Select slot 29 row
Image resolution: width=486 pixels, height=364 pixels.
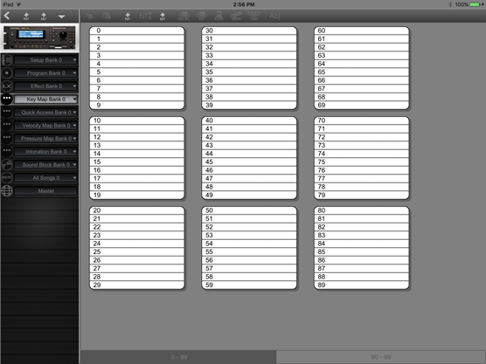(137, 285)
